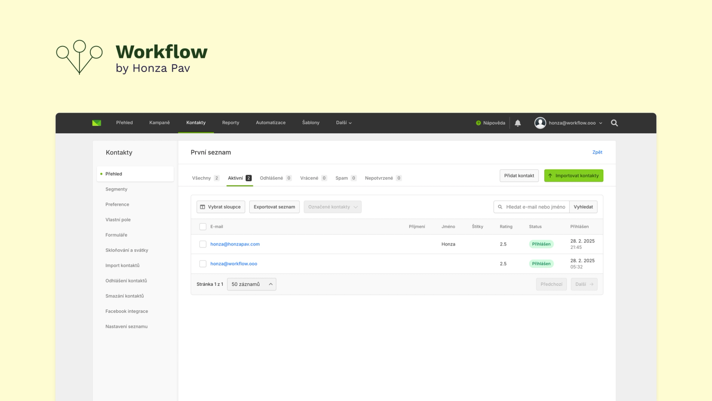
Task: Click the Přidat kontakt button
Action: click(519, 176)
